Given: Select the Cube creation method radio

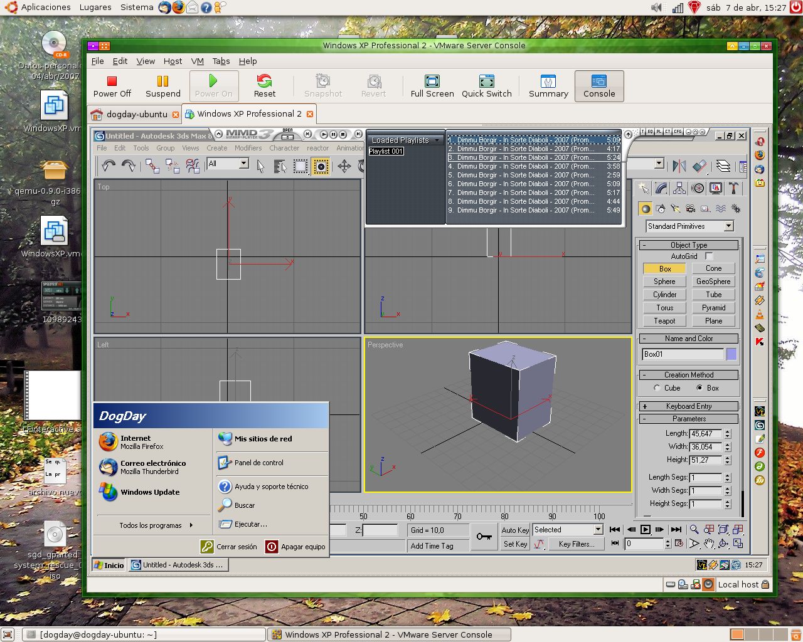Looking at the screenshot, I should 657,388.
